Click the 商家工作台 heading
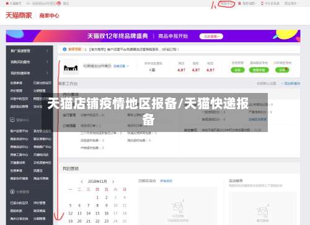 click(68, 84)
